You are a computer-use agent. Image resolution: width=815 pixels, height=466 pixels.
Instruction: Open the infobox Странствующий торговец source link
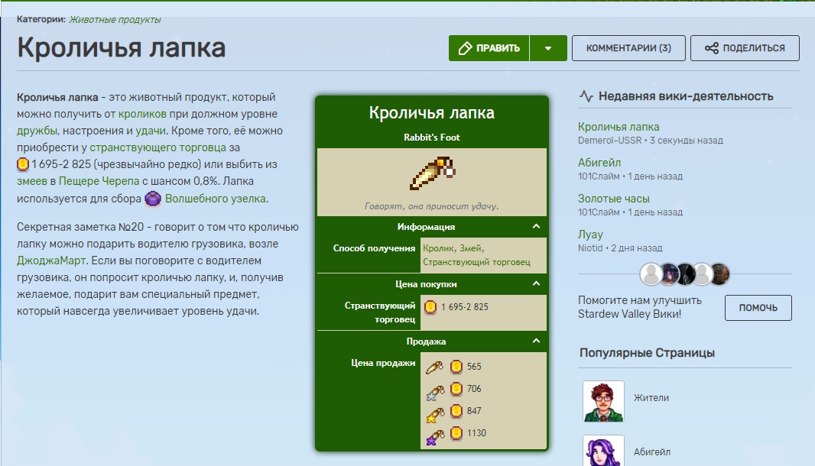point(476,262)
